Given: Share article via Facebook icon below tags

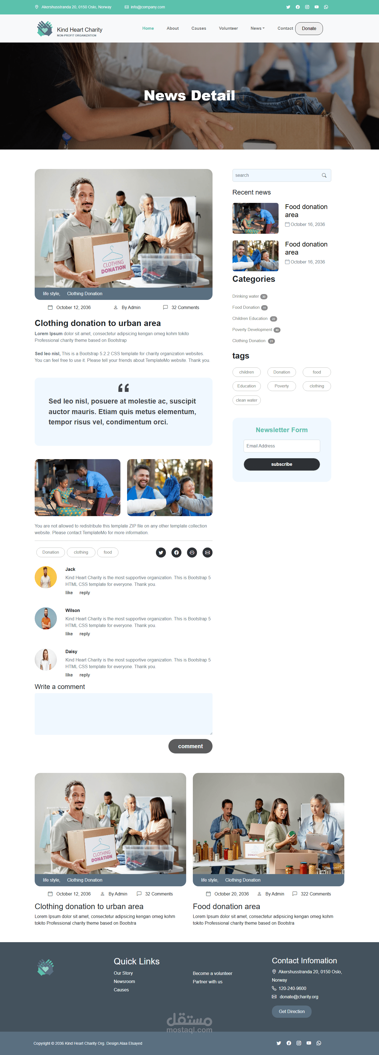Looking at the screenshot, I should (176, 553).
